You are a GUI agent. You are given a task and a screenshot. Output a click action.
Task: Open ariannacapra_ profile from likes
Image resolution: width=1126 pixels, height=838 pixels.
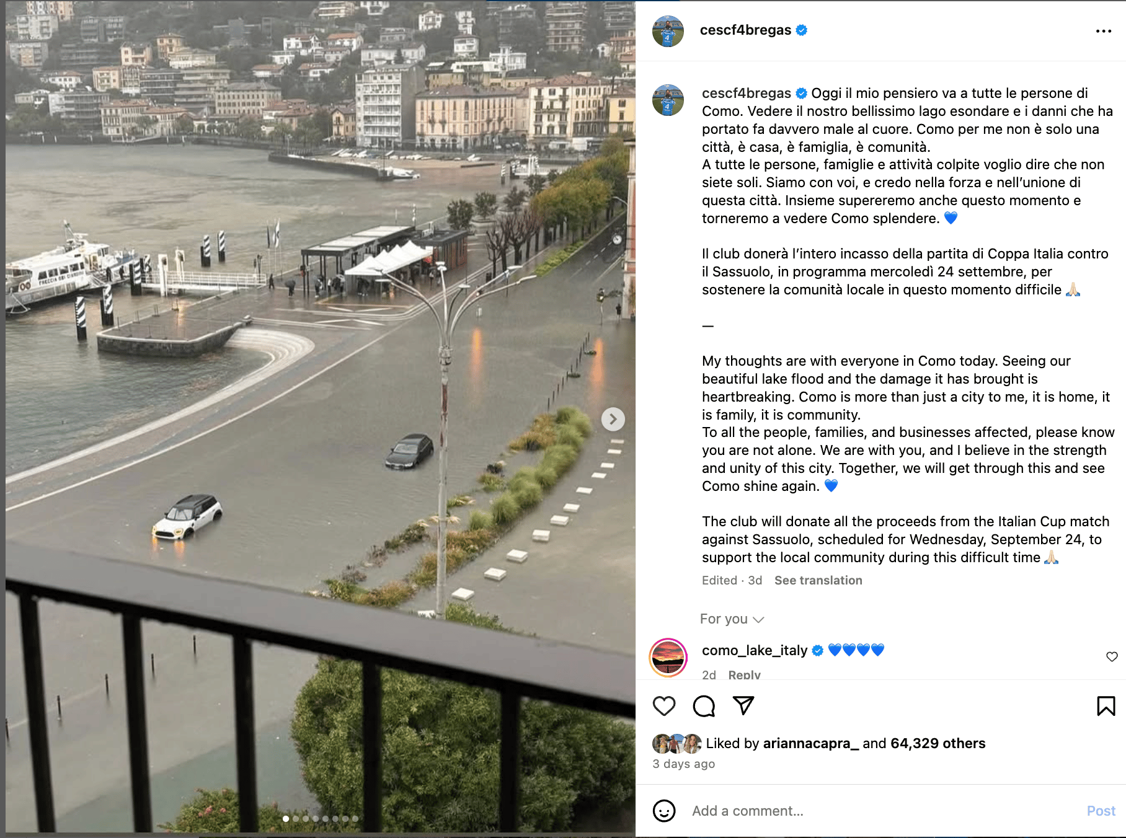pyautogui.click(x=810, y=743)
